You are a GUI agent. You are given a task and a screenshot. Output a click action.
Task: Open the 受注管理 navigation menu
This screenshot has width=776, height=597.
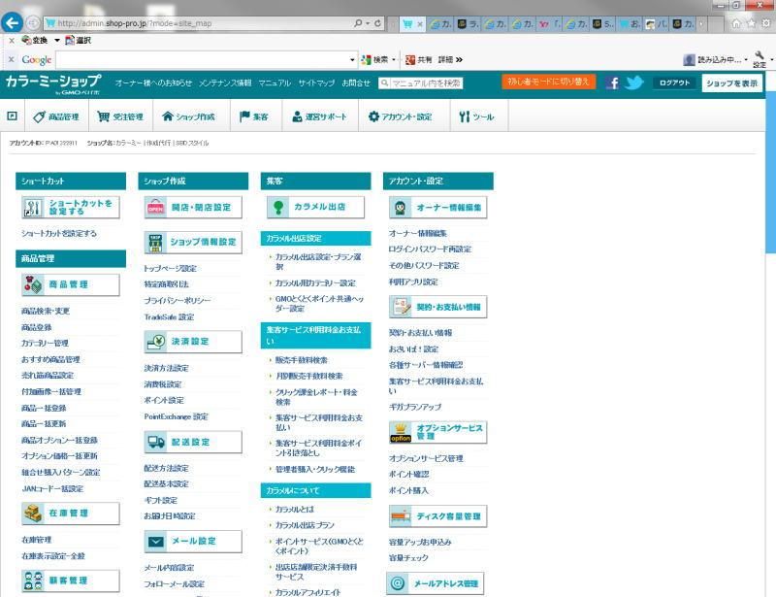point(120,116)
